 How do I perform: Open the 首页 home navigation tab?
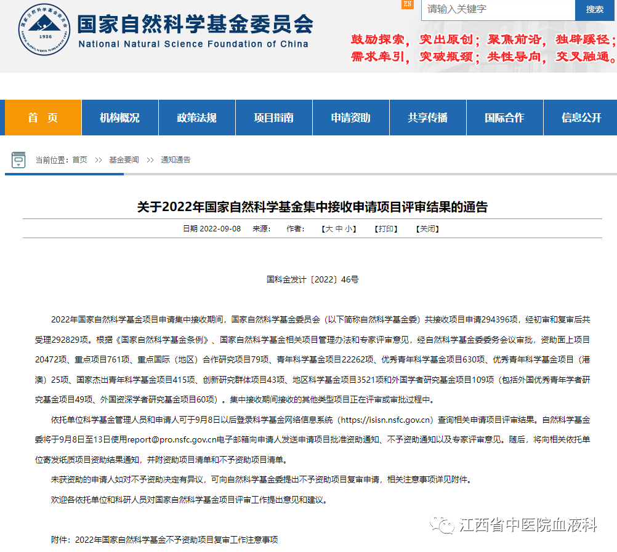(x=43, y=118)
